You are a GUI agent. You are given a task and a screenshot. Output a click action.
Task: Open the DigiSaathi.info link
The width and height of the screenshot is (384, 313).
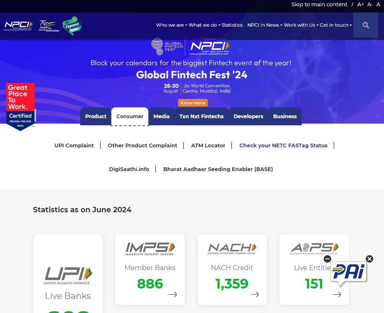[x=129, y=169]
